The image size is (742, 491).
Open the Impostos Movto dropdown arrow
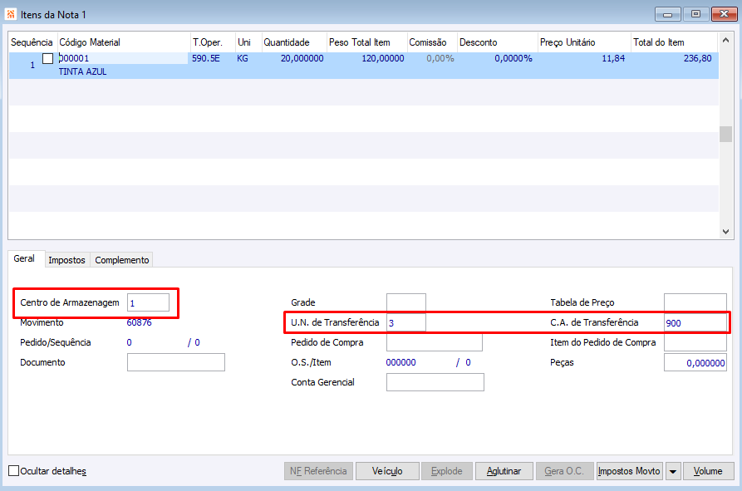(x=672, y=471)
